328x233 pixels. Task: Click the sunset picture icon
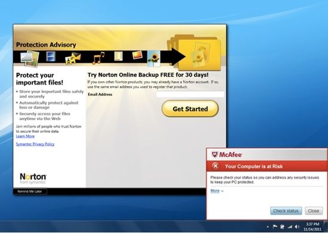coord(137,55)
